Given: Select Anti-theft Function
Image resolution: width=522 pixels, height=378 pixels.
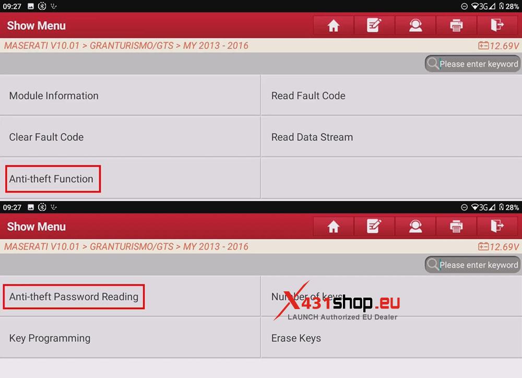Looking at the screenshot, I should tap(130, 179).
